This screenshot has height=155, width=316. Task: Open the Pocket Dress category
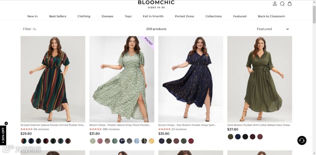pyautogui.click(x=184, y=16)
